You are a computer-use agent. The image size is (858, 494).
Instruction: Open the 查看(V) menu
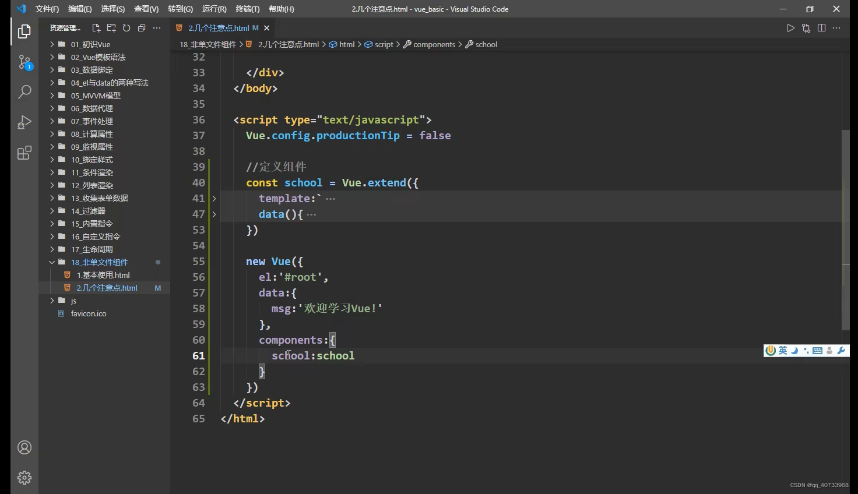(146, 9)
